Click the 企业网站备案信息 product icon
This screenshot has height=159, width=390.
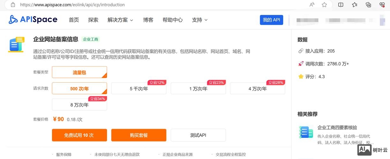point(16,44)
